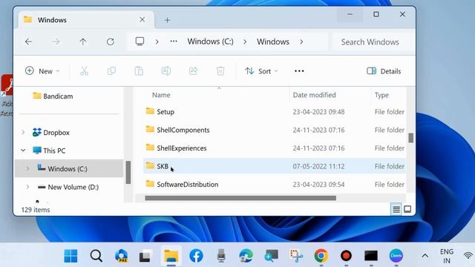Click the PC monitor icon in address bar
The width and height of the screenshot is (475, 267).
click(140, 42)
